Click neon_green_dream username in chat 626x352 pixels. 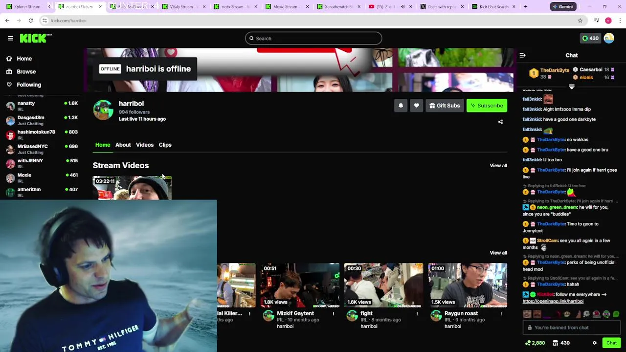point(557,207)
